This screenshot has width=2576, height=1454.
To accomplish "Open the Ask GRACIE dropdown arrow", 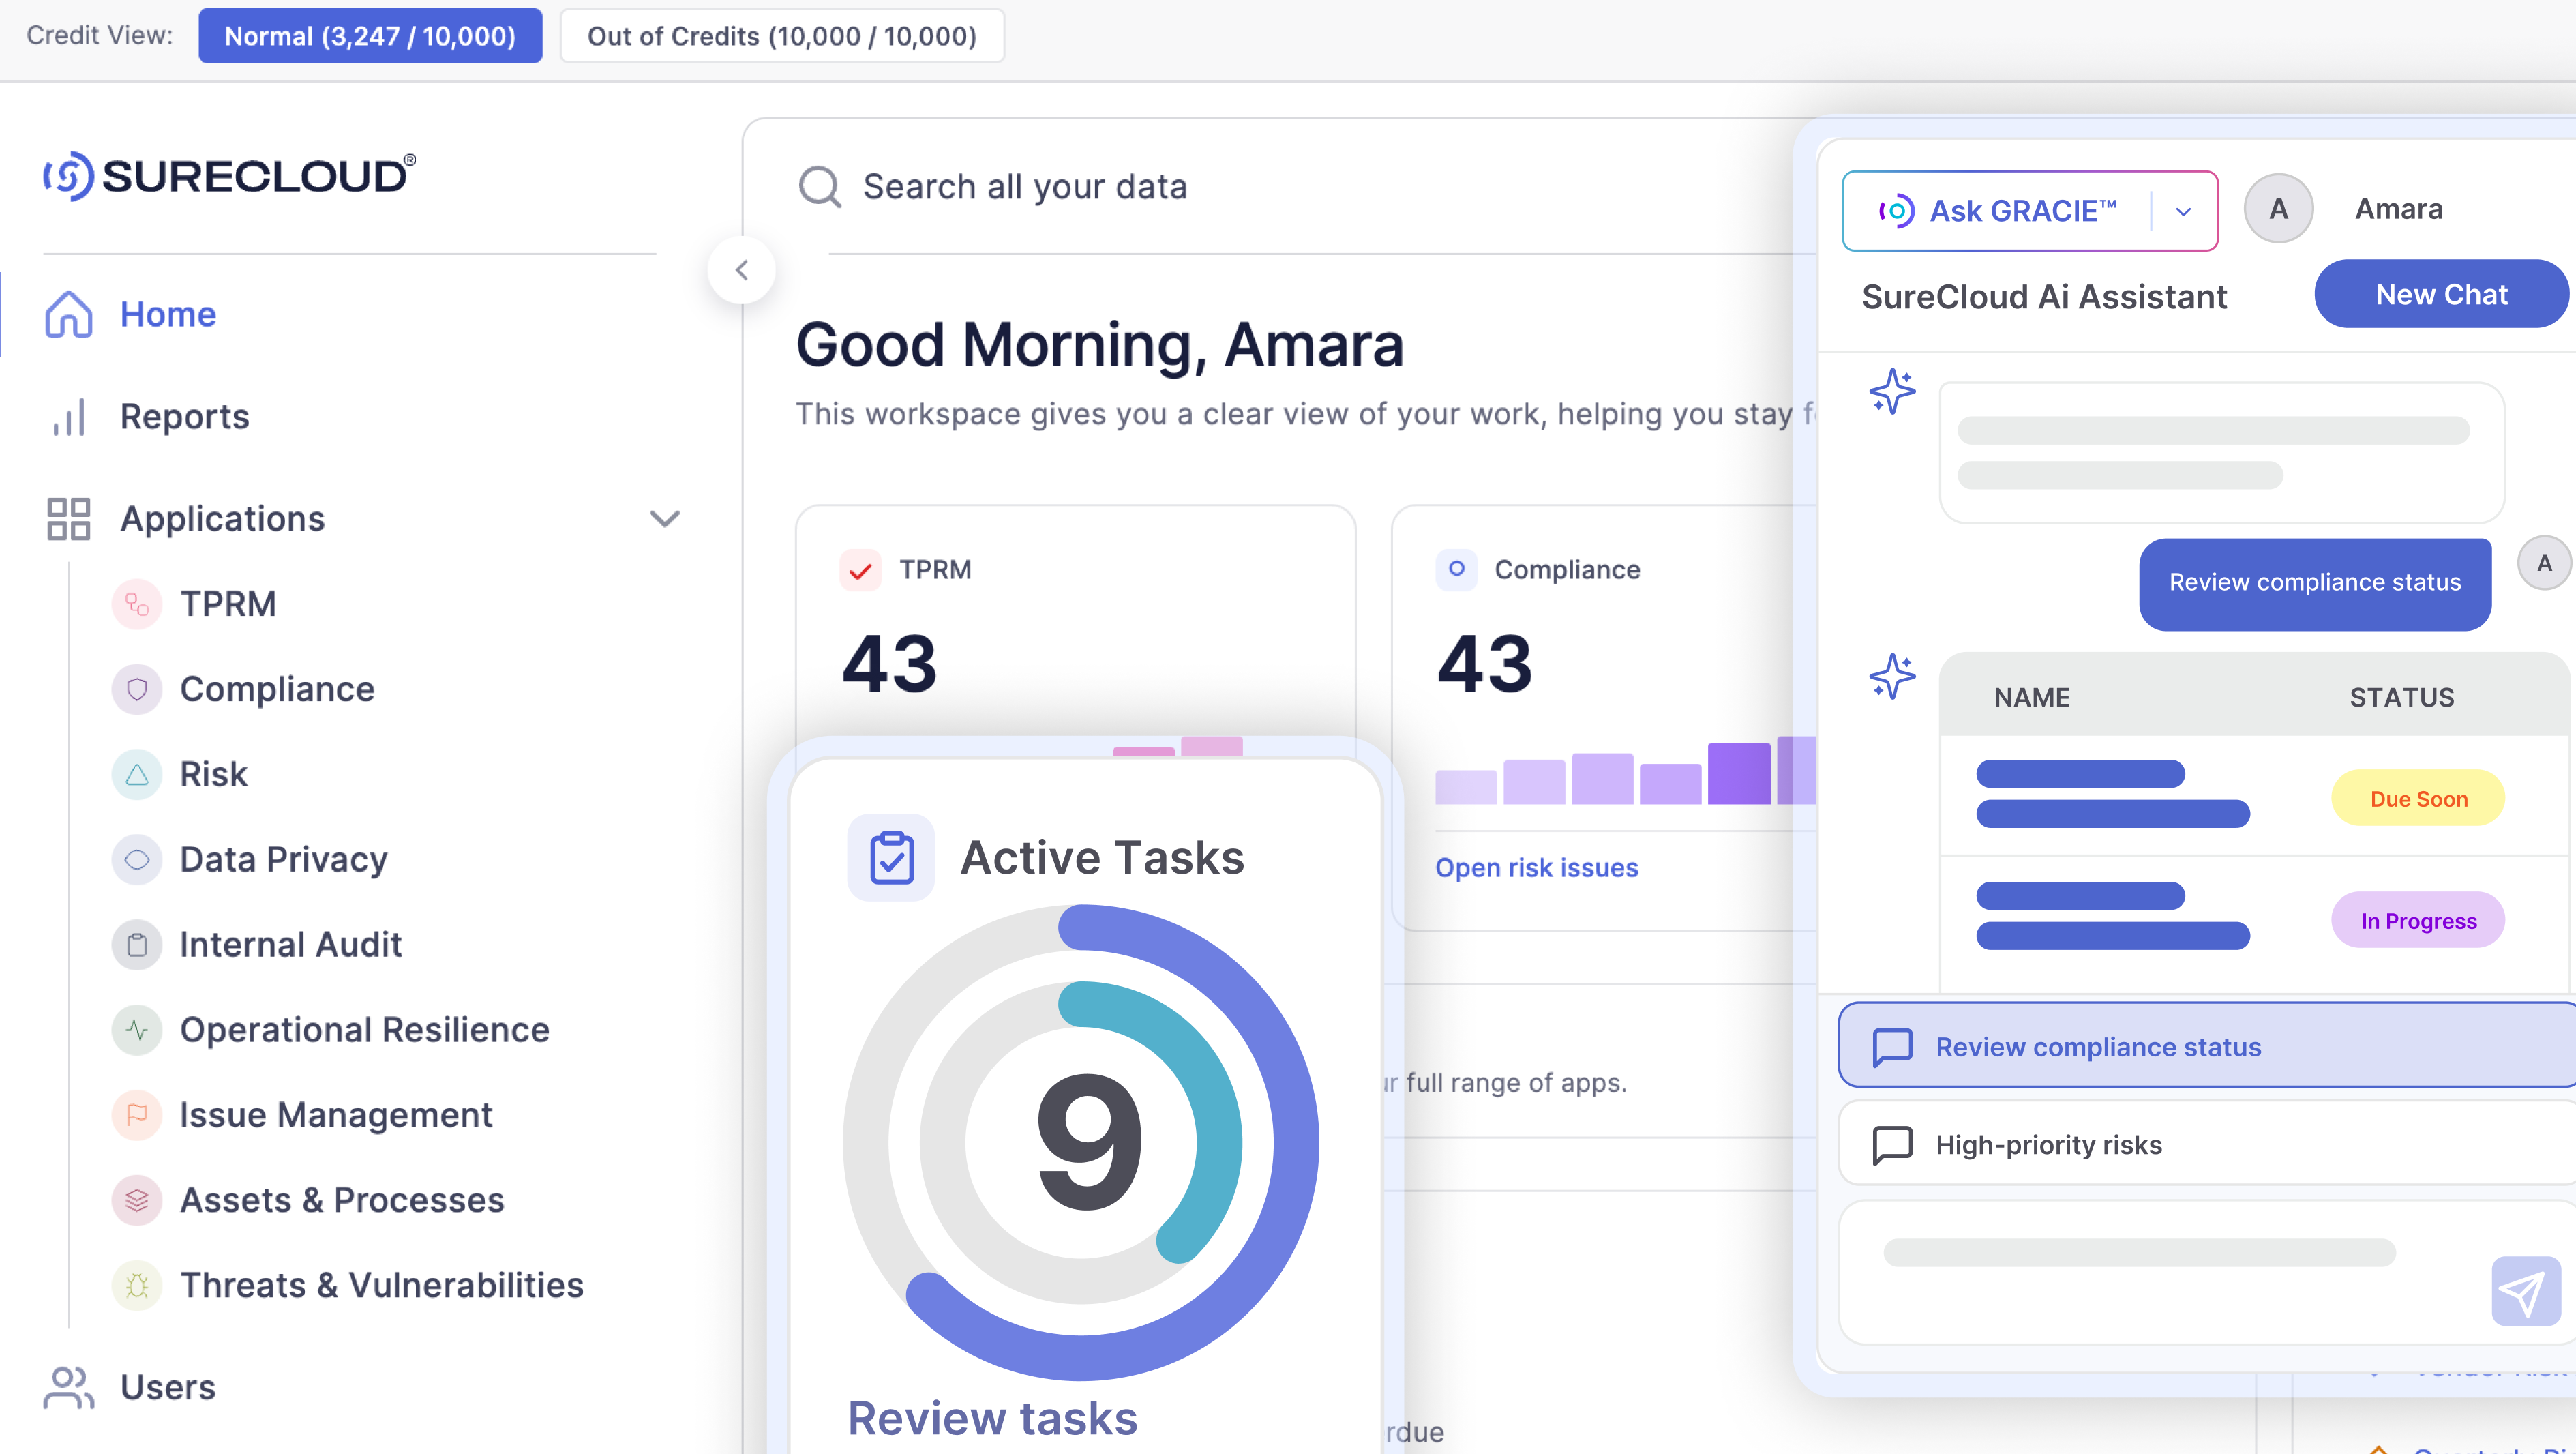I will click(2183, 211).
